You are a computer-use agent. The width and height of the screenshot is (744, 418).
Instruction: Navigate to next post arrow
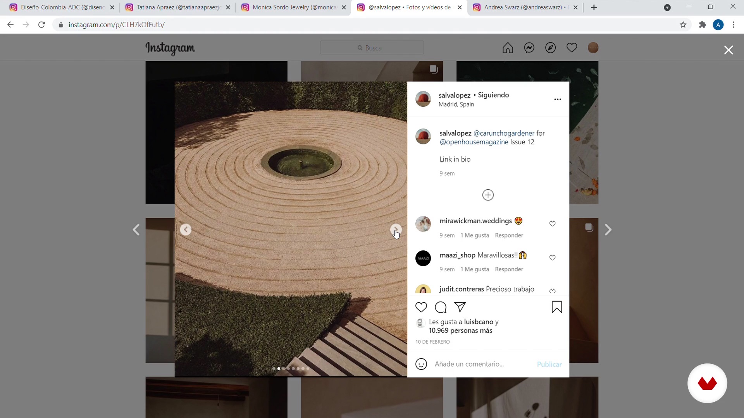click(608, 230)
